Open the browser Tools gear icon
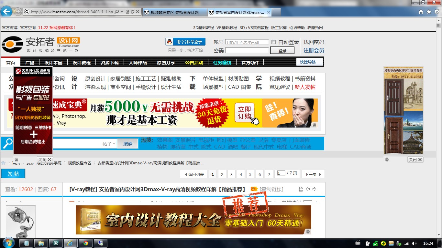The image size is (442, 248). (437, 12)
